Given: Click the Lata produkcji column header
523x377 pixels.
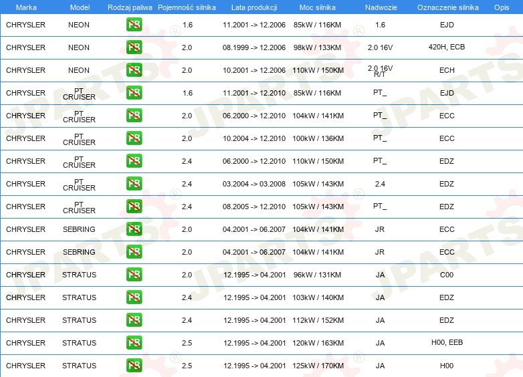Looking at the screenshot, I should coord(254,7).
